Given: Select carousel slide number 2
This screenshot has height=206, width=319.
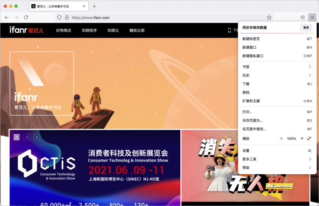Looking at the screenshot, I should pos(27,137).
